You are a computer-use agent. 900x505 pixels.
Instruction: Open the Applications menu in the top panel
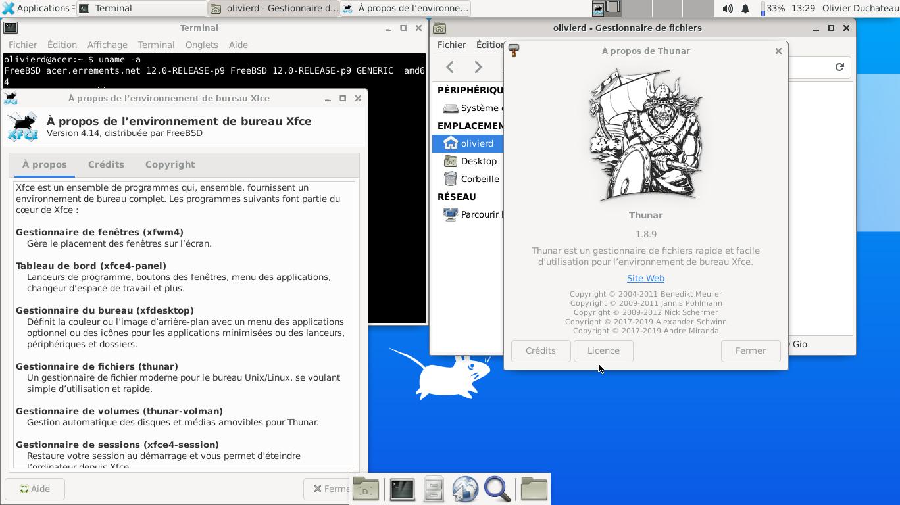[x=36, y=8]
